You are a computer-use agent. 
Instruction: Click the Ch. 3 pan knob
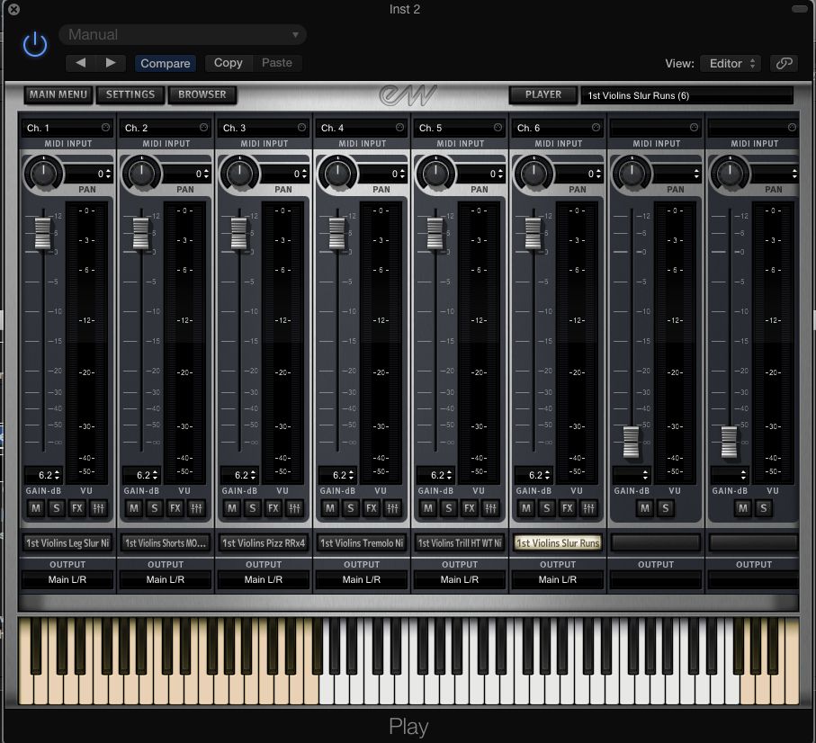pos(239,174)
